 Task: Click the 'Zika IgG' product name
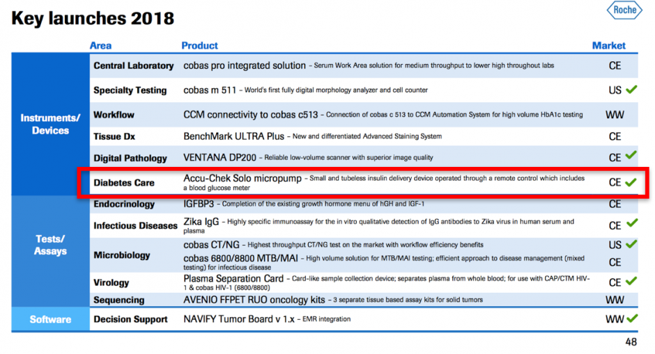coord(201,222)
